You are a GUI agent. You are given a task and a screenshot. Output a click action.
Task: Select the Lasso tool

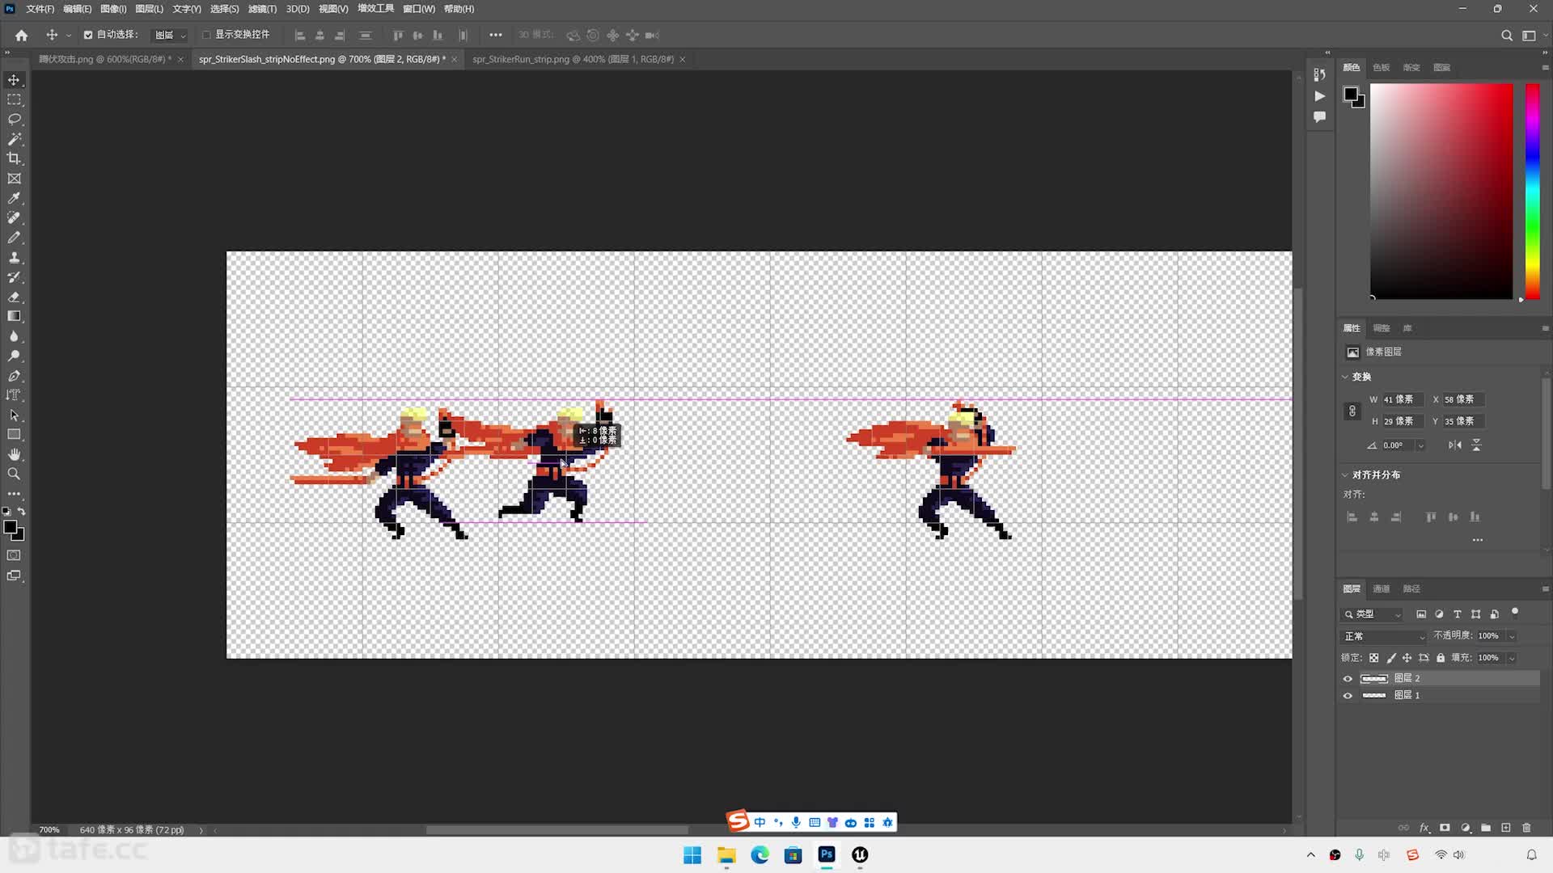coord(14,120)
